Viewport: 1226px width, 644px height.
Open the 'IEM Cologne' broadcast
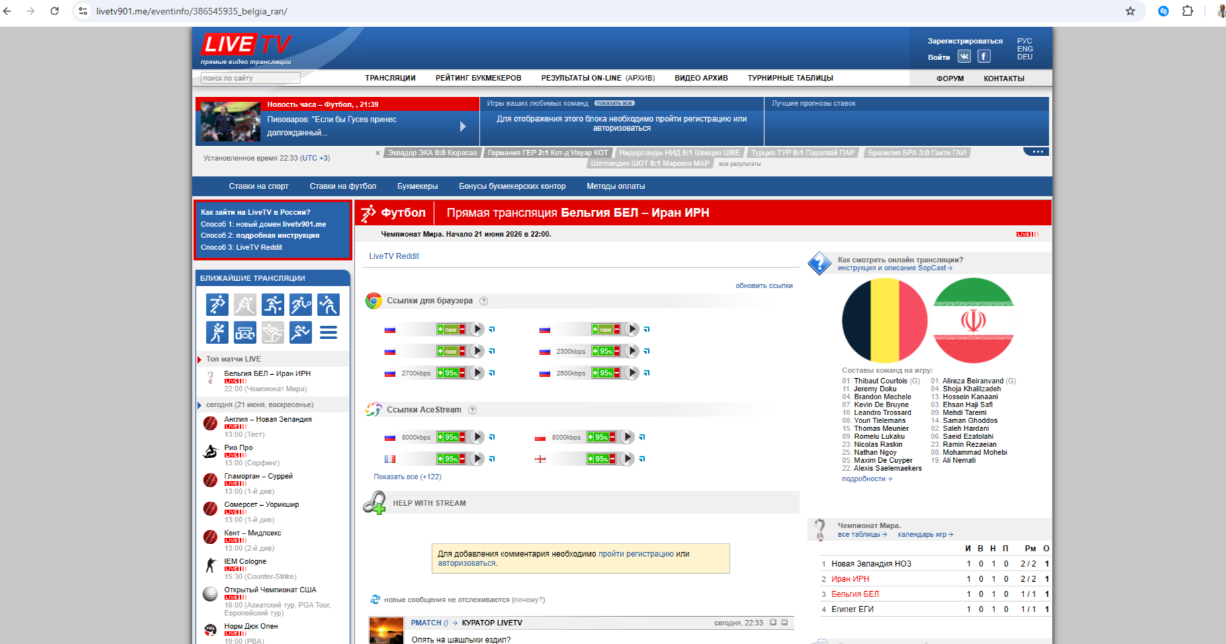245,561
